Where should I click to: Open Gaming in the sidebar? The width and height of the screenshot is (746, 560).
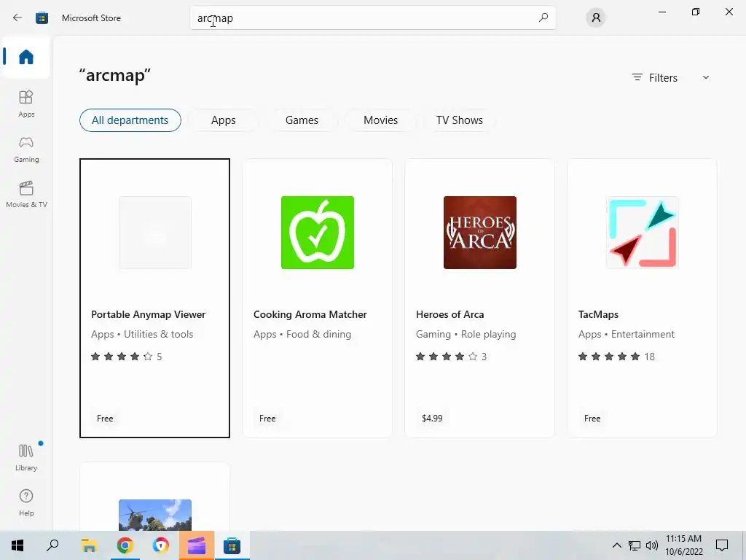(26, 149)
